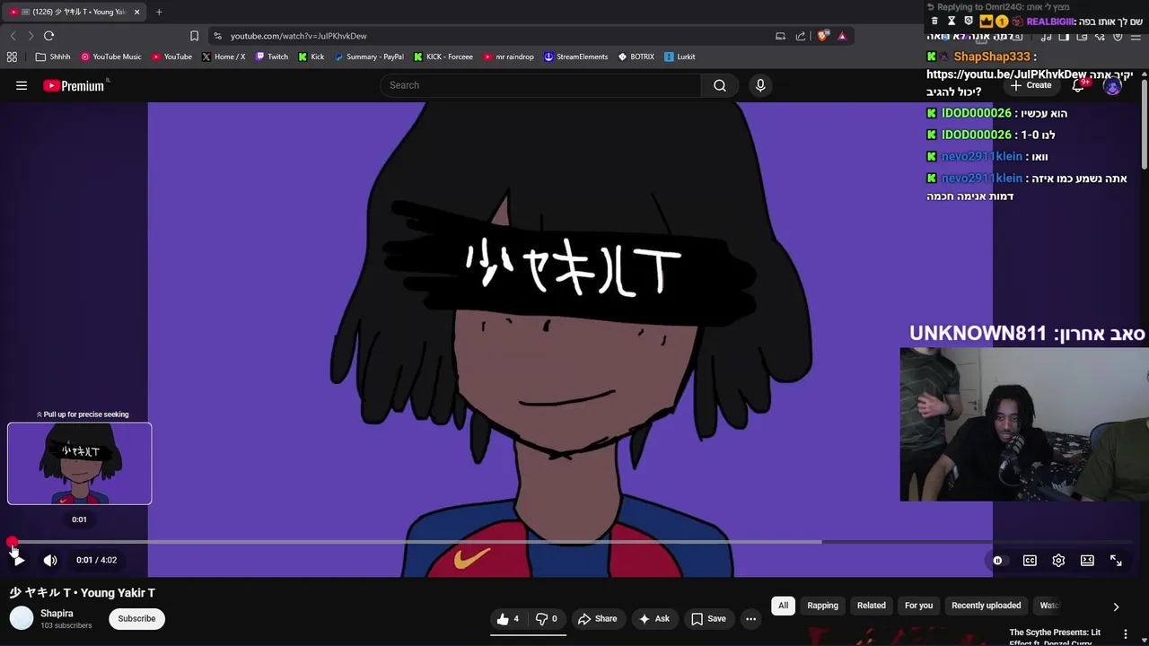Open the Lurkit bookmark
The height and width of the screenshot is (646, 1149).
[680, 57]
